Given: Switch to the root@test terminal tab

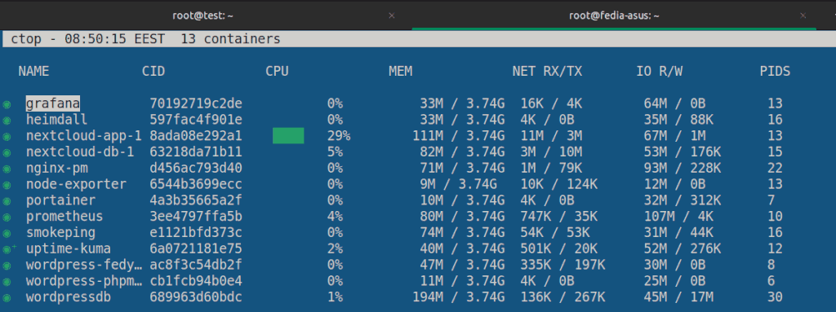Looking at the screenshot, I should 202,15.
